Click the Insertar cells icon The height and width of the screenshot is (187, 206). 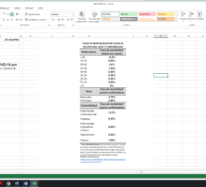(x=183, y=16)
